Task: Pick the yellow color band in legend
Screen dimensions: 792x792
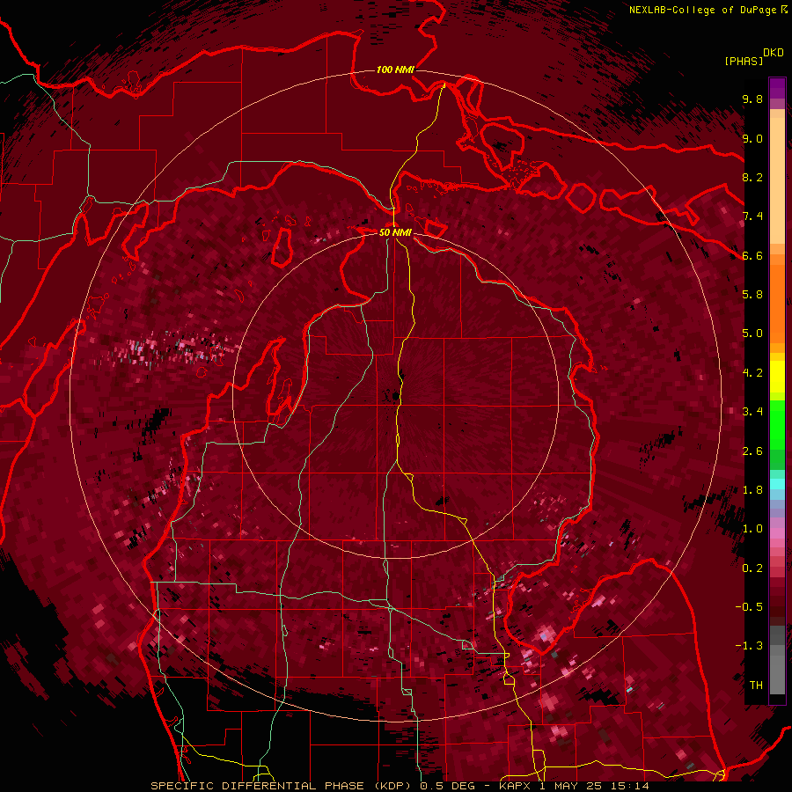Action: tap(777, 377)
